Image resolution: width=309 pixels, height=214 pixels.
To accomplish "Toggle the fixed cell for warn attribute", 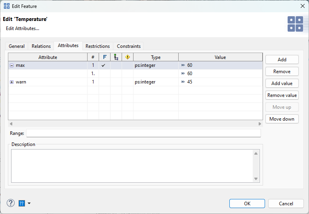I will 104,82.
